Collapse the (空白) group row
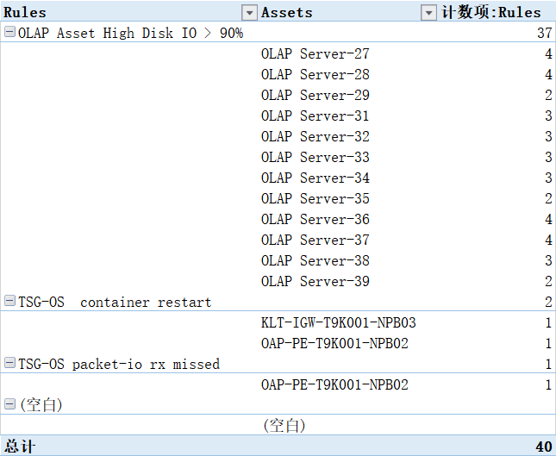Screen dimensions: 556x456 click(x=9, y=404)
